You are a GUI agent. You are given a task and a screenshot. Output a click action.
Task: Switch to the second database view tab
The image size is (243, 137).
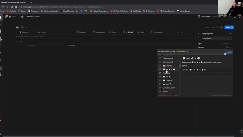coord(22,27)
